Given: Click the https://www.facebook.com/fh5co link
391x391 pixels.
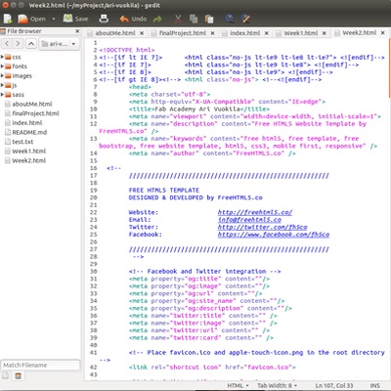Looking at the screenshot, I should [274, 235].
